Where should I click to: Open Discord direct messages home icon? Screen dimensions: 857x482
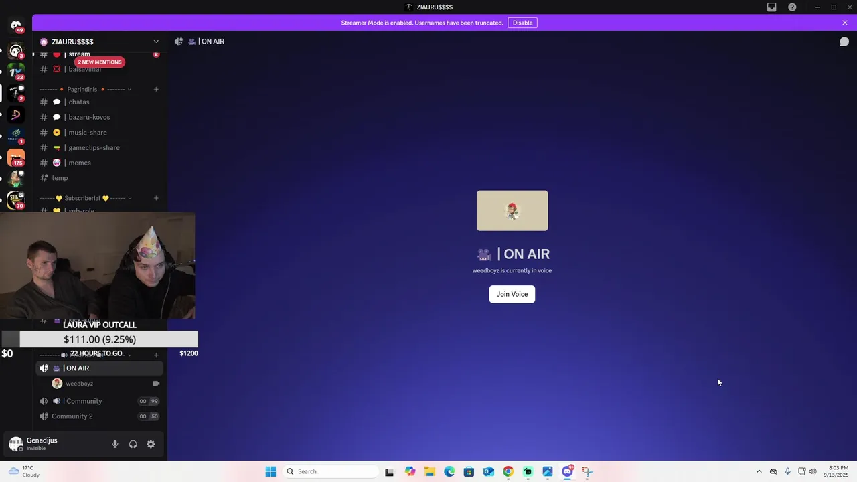(x=16, y=25)
